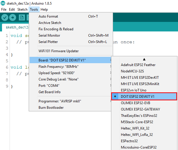Screen dimensions: 178x150
Task: Switch to the sketch_dec12a editor tab
Action: click(16, 27)
